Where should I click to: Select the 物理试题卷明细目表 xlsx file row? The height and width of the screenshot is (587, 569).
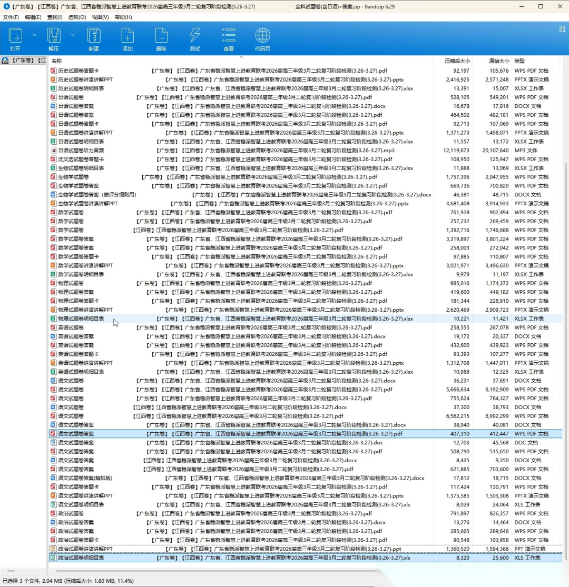tap(81, 319)
